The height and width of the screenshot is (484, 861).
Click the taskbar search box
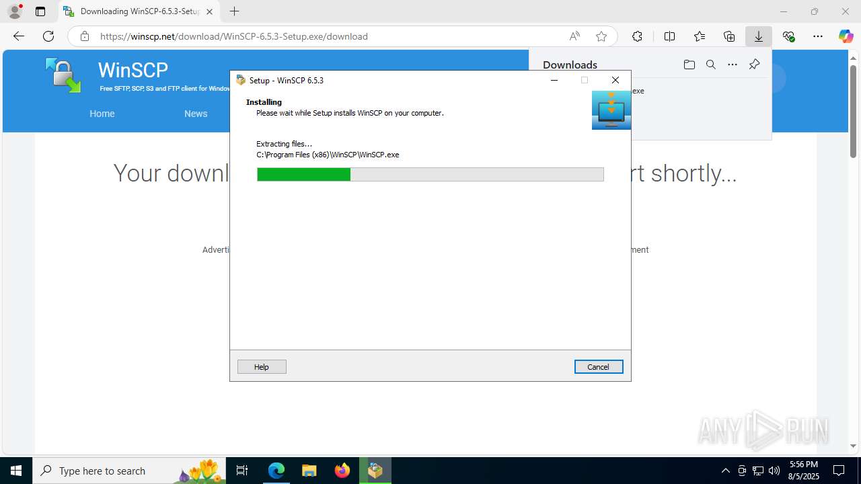[x=129, y=471]
